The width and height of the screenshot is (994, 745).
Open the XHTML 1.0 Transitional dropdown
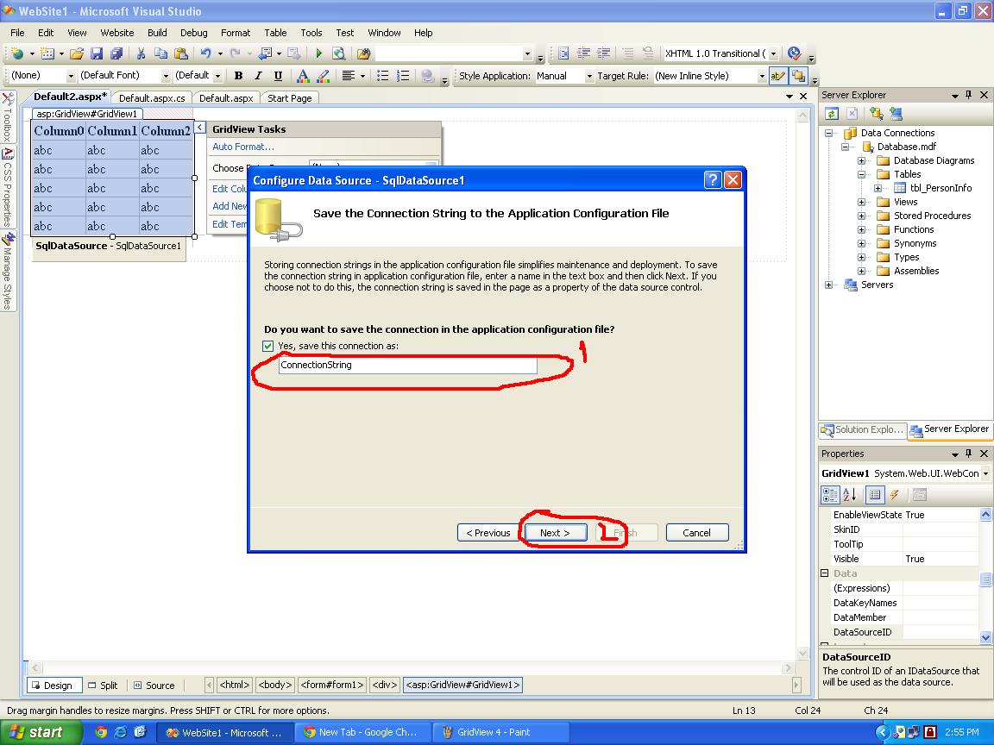point(773,53)
